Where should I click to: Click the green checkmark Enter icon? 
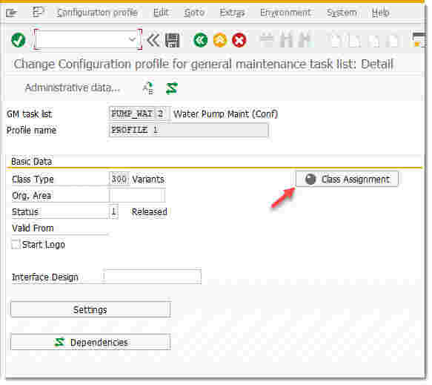(19, 40)
